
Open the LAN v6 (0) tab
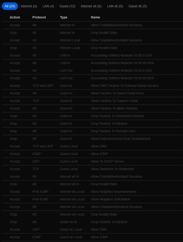click(x=115, y=6)
